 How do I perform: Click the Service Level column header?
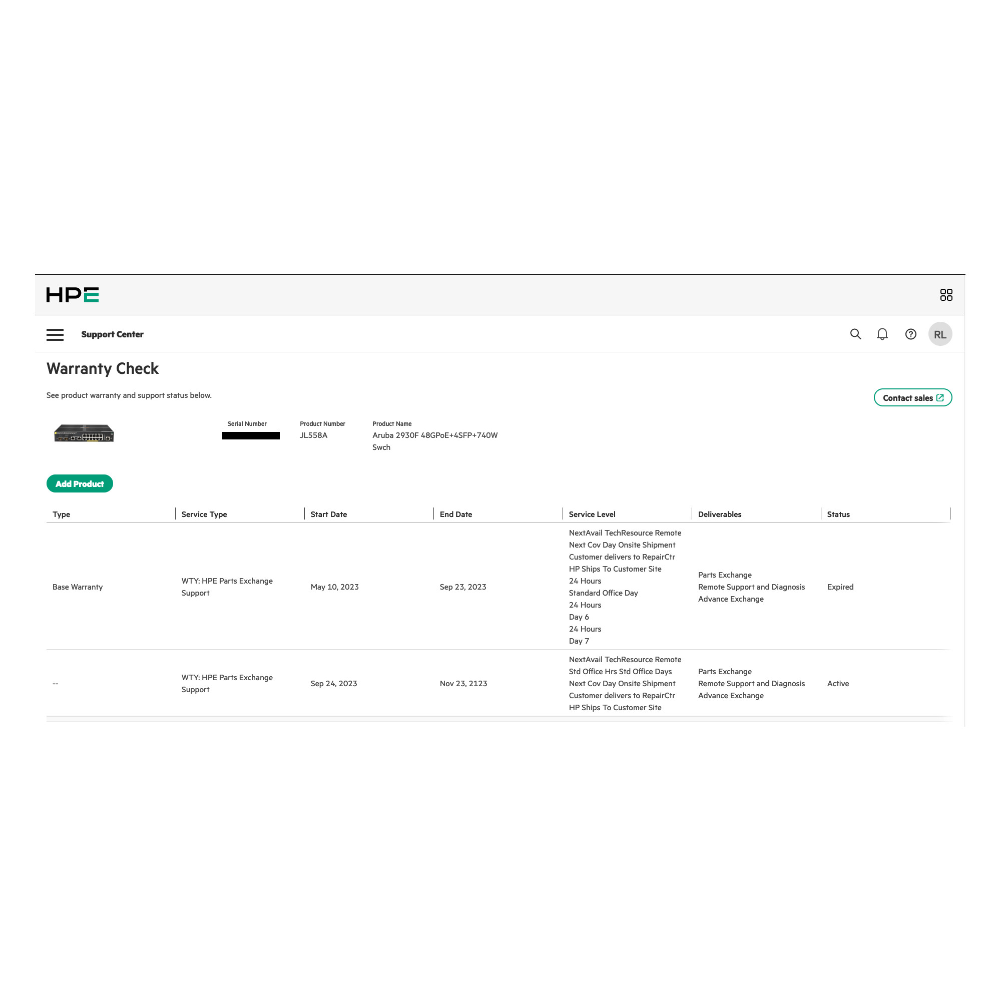point(592,514)
